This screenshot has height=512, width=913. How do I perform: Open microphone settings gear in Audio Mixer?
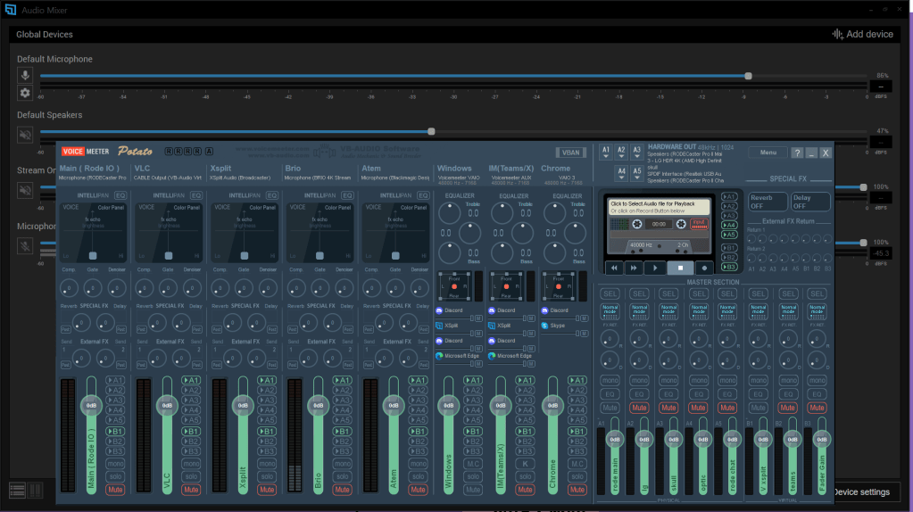tap(25, 93)
